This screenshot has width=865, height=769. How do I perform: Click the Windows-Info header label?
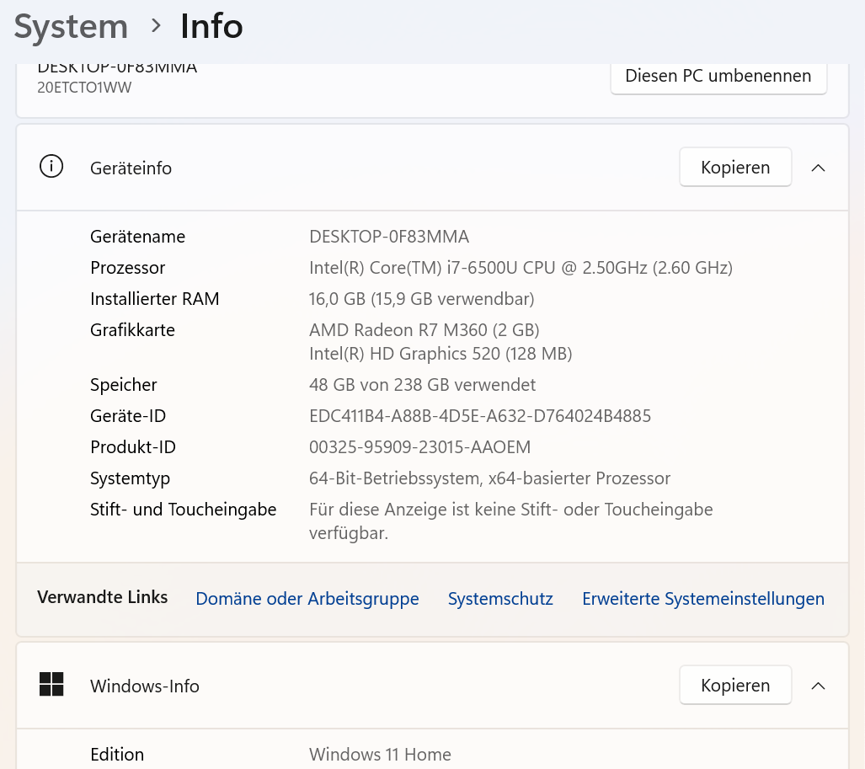tap(145, 686)
